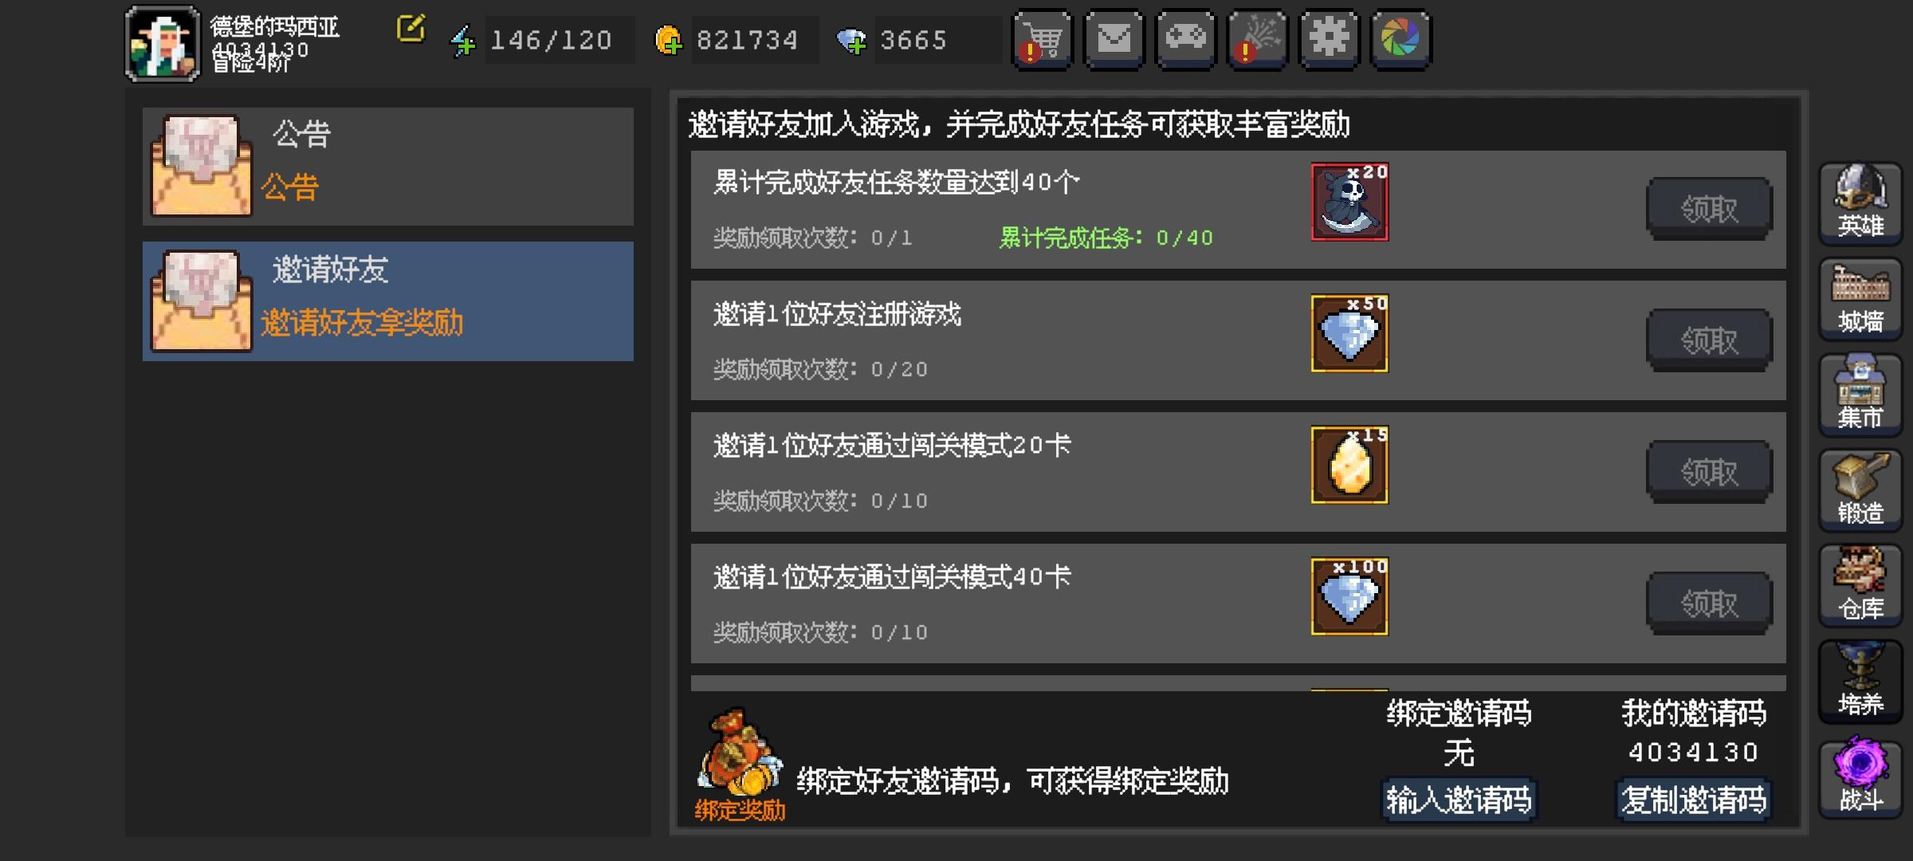1913x861 pixels.
Task: Add gold coins with plus icon
Action: [x=668, y=40]
